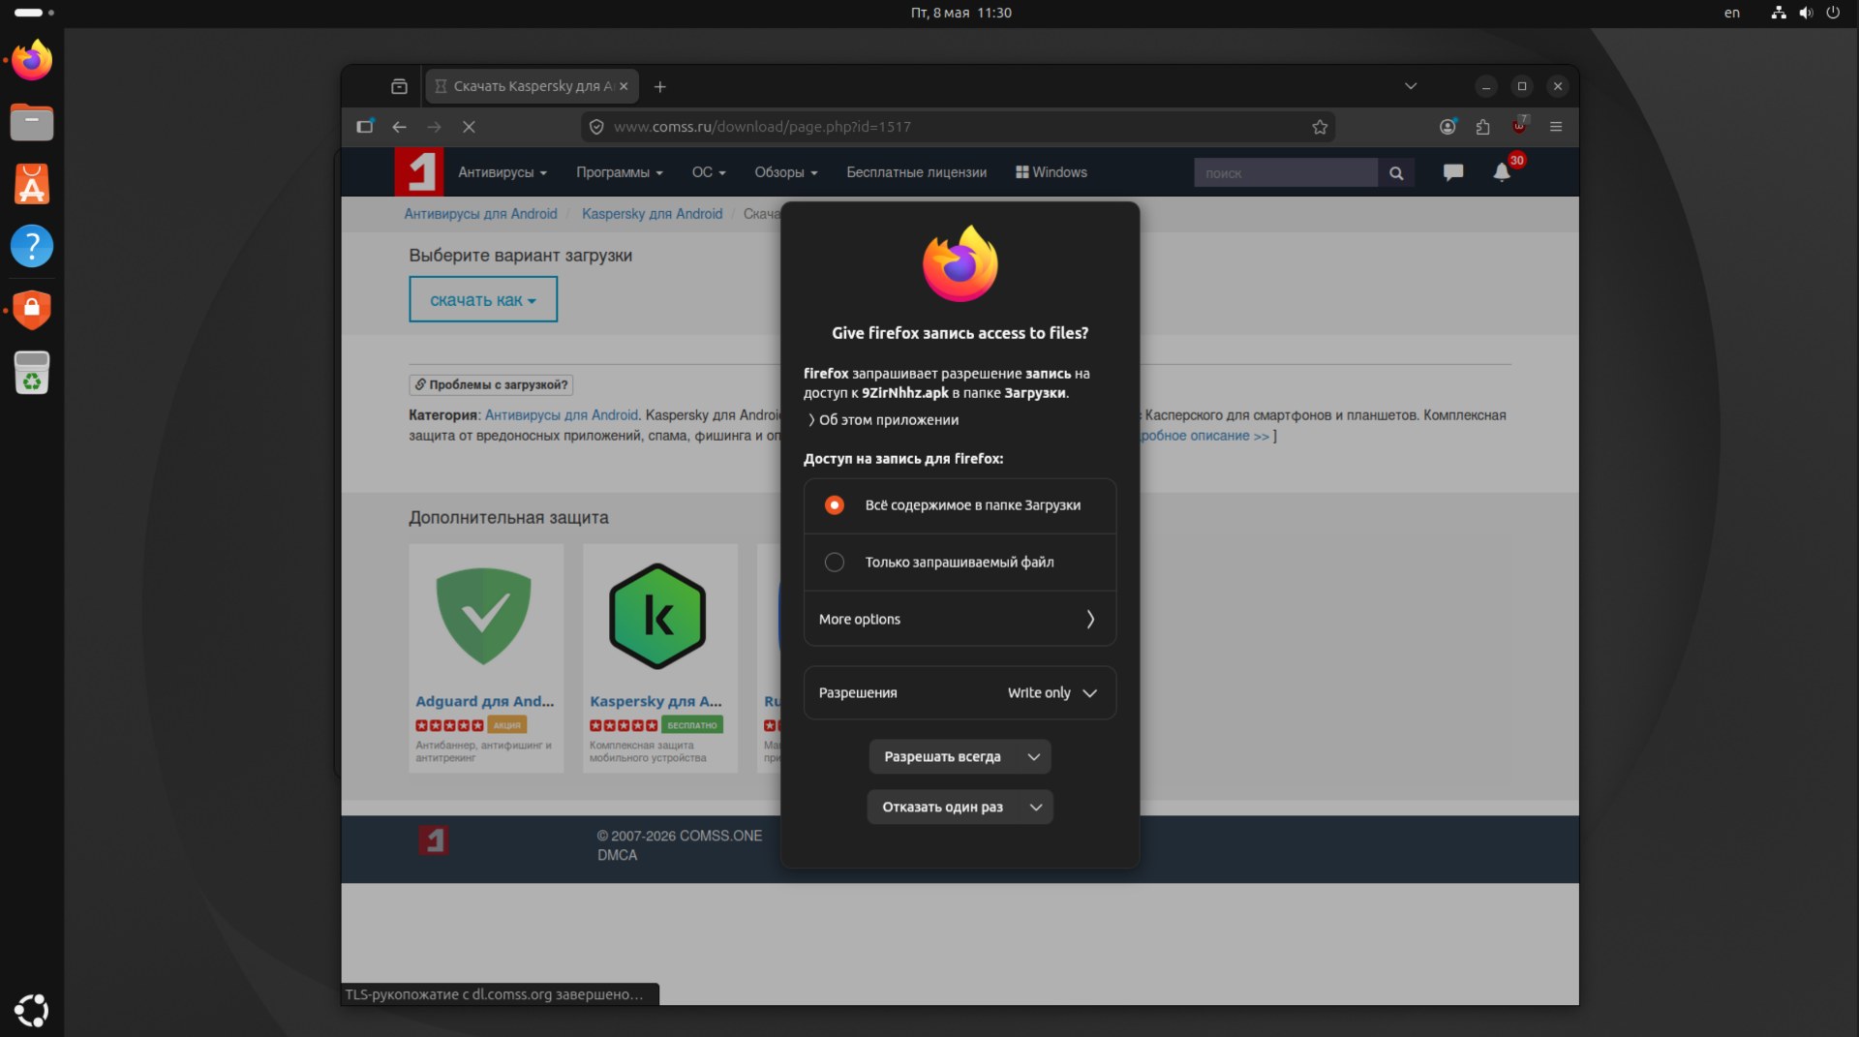
Task: Open a new browser tab
Action: click(x=660, y=86)
